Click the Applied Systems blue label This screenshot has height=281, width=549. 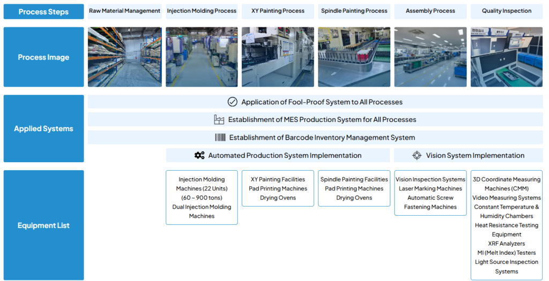pyautogui.click(x=43, y=128)
